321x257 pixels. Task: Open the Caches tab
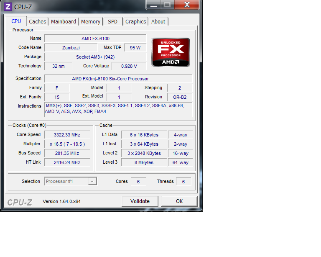pyautogui.click(x=38, y=21)
